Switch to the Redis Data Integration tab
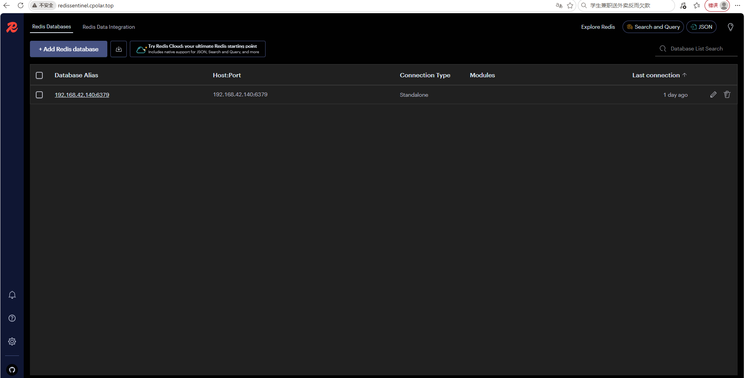The height and width of the screenshot is (378, 745). (x=109, y=27)
